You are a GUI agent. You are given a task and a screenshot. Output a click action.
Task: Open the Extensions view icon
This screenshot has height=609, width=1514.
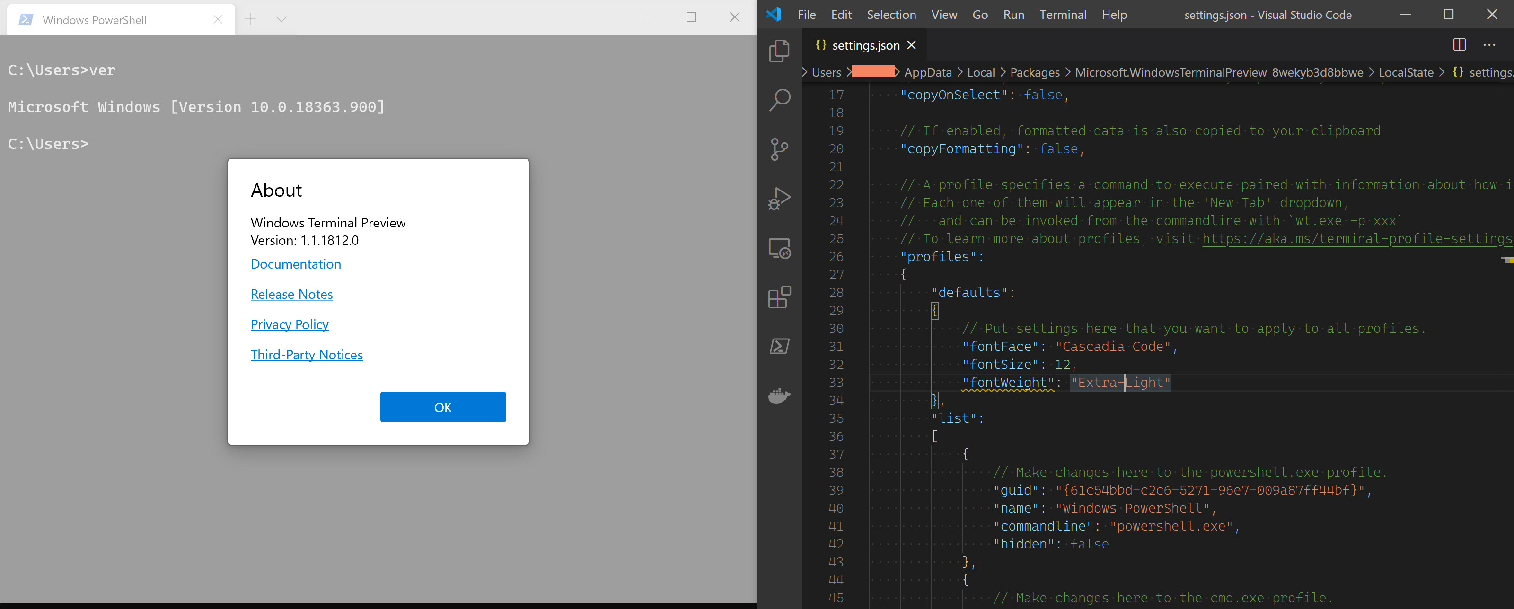(779, 297)
